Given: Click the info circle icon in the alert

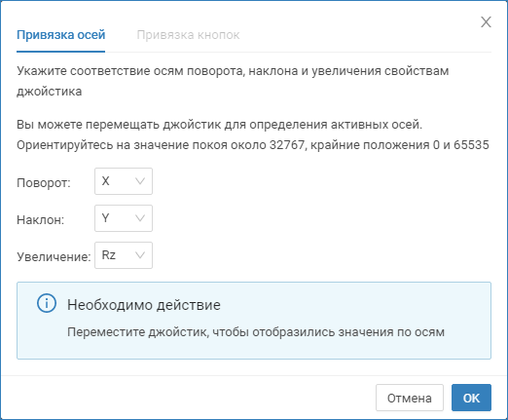Looking at the screenshot, I should point(47,303).
